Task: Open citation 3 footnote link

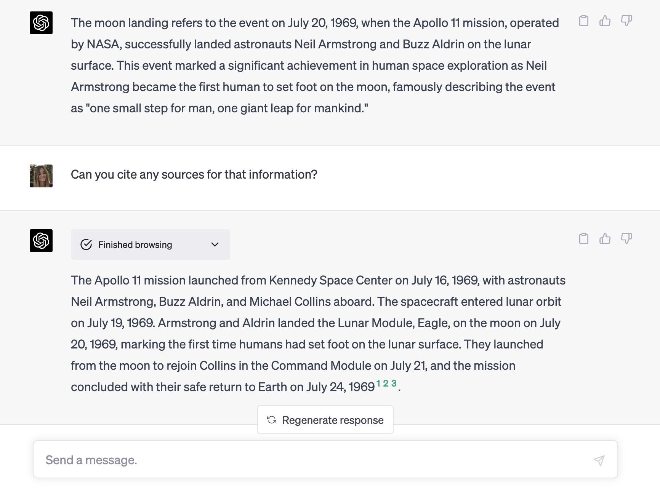Action: (394, 384)
